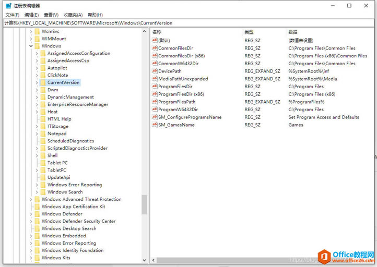Click the Registry Editor title bar icon
This screenshot has width=377, height=267.
point(8,6)
